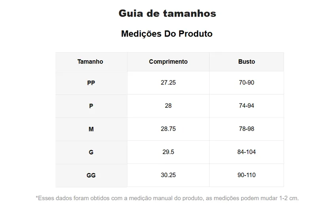Screen dimensions: 330x216
Task: Click the Tamanho column header
Action: (90, 62)
